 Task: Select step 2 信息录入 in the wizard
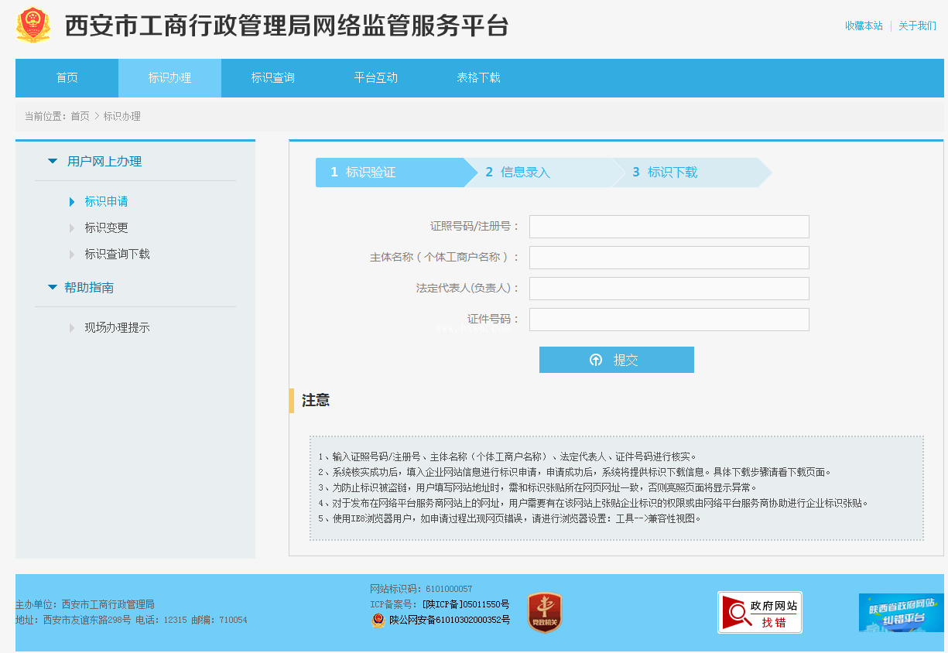coord(539,173)
